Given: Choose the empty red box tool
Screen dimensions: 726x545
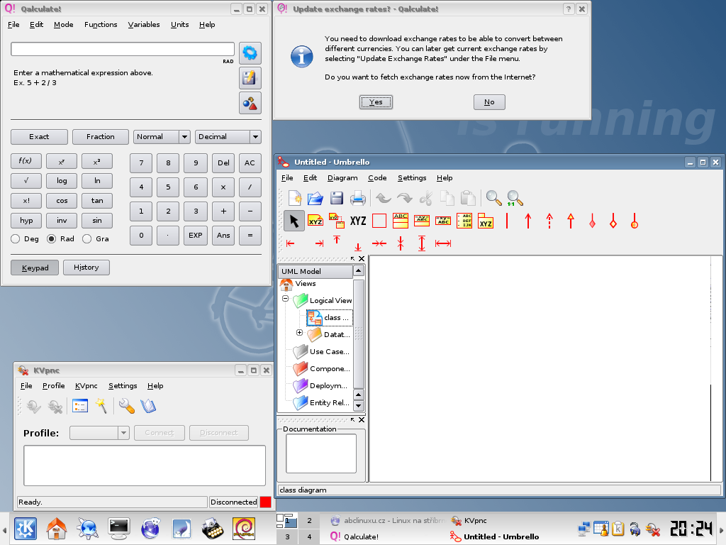Looking at the screenshot, I should (x=379, y=221).
